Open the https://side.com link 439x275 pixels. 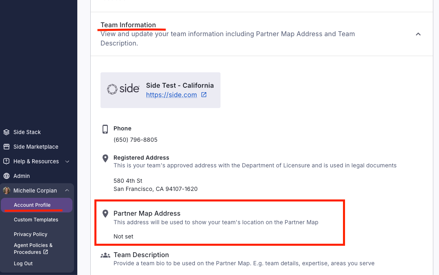pos(171,95)
